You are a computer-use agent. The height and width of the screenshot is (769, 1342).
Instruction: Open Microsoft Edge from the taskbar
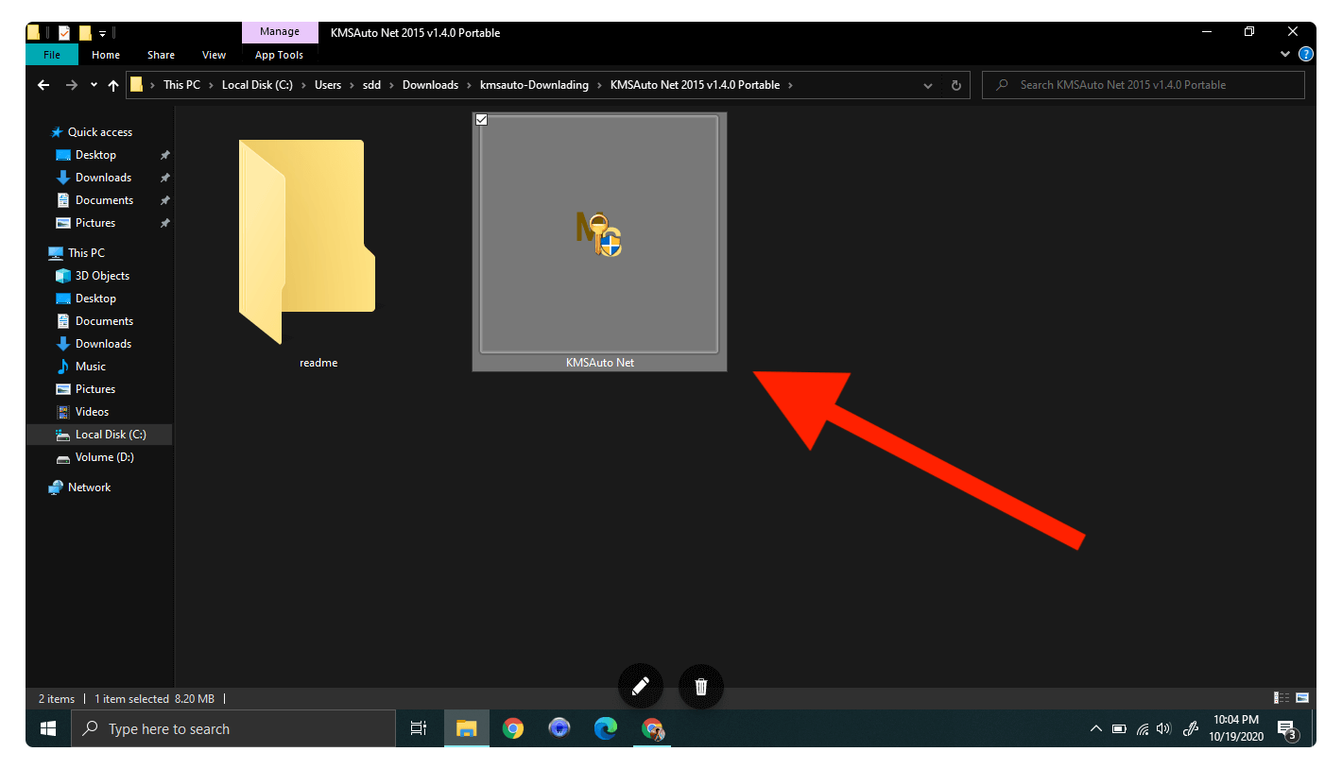pyautogui.click(x=606, y=728)
